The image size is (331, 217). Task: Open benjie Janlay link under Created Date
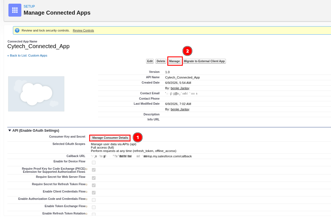pos(180,88)
